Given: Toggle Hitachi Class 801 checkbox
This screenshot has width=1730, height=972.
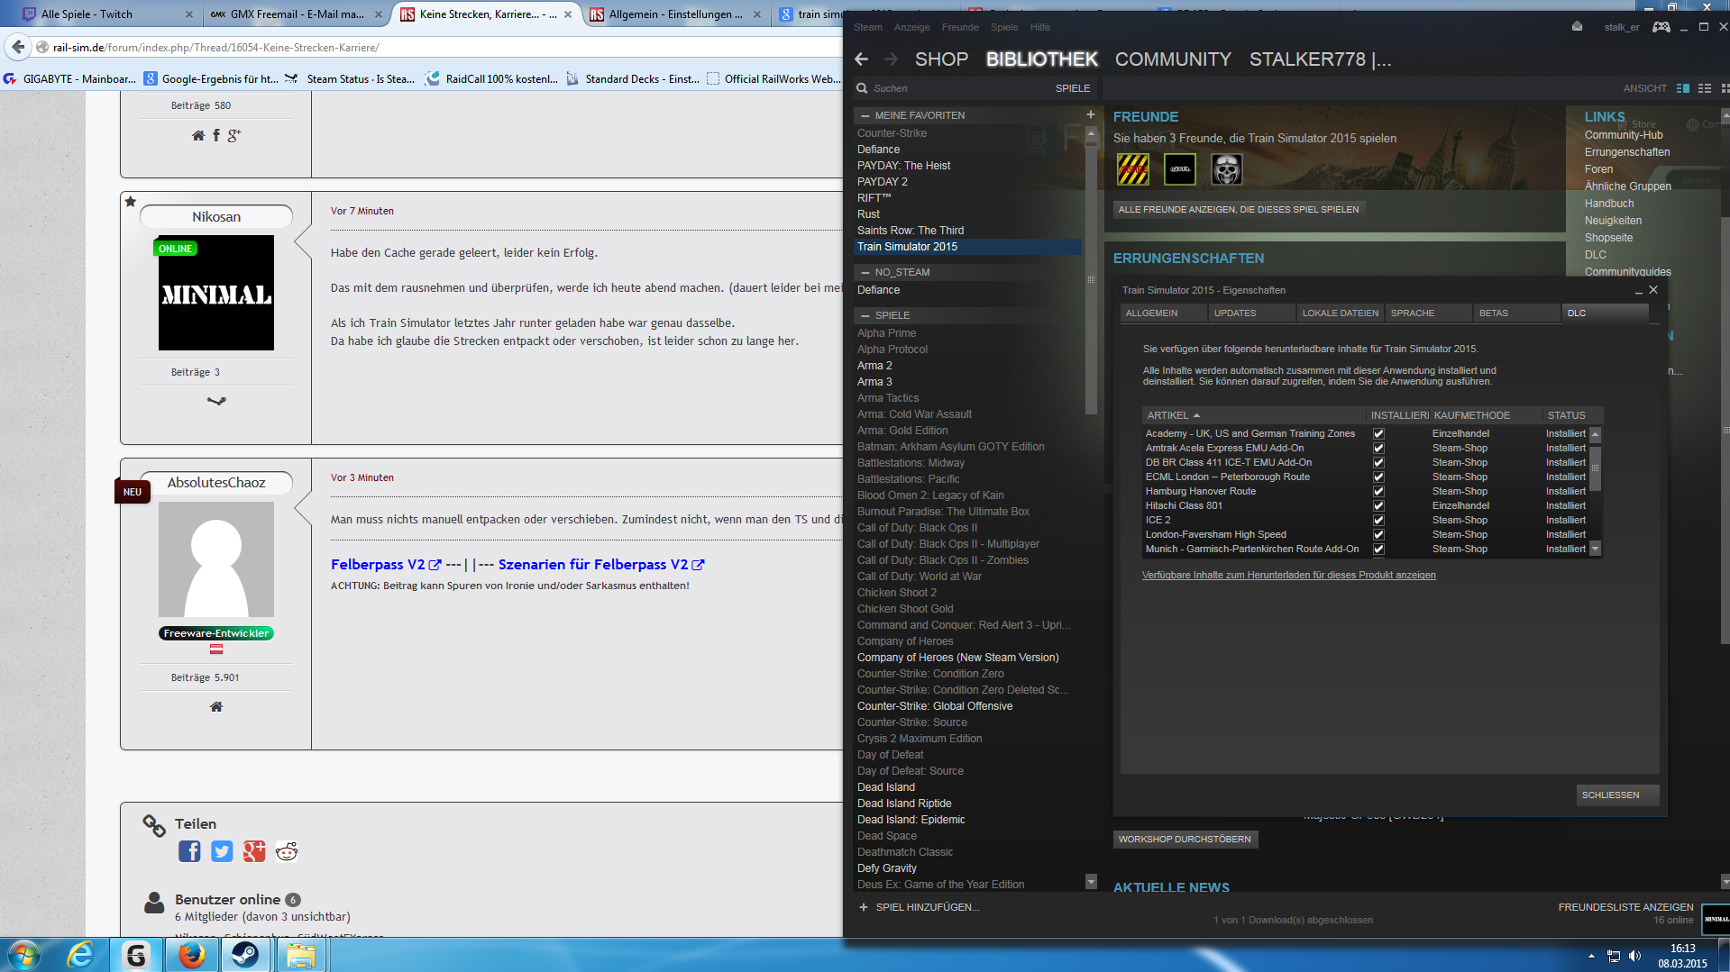Looking at the screenshot, I should click(x=1378, y=505).
